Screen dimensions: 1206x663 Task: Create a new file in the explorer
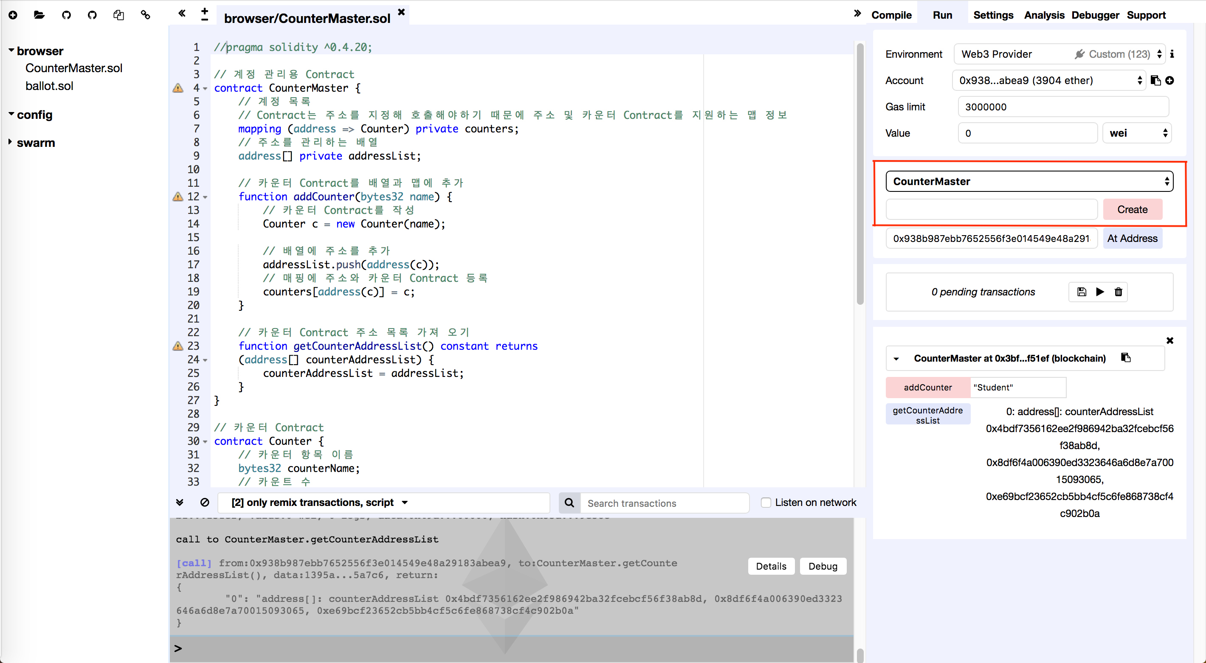(13, 15)
